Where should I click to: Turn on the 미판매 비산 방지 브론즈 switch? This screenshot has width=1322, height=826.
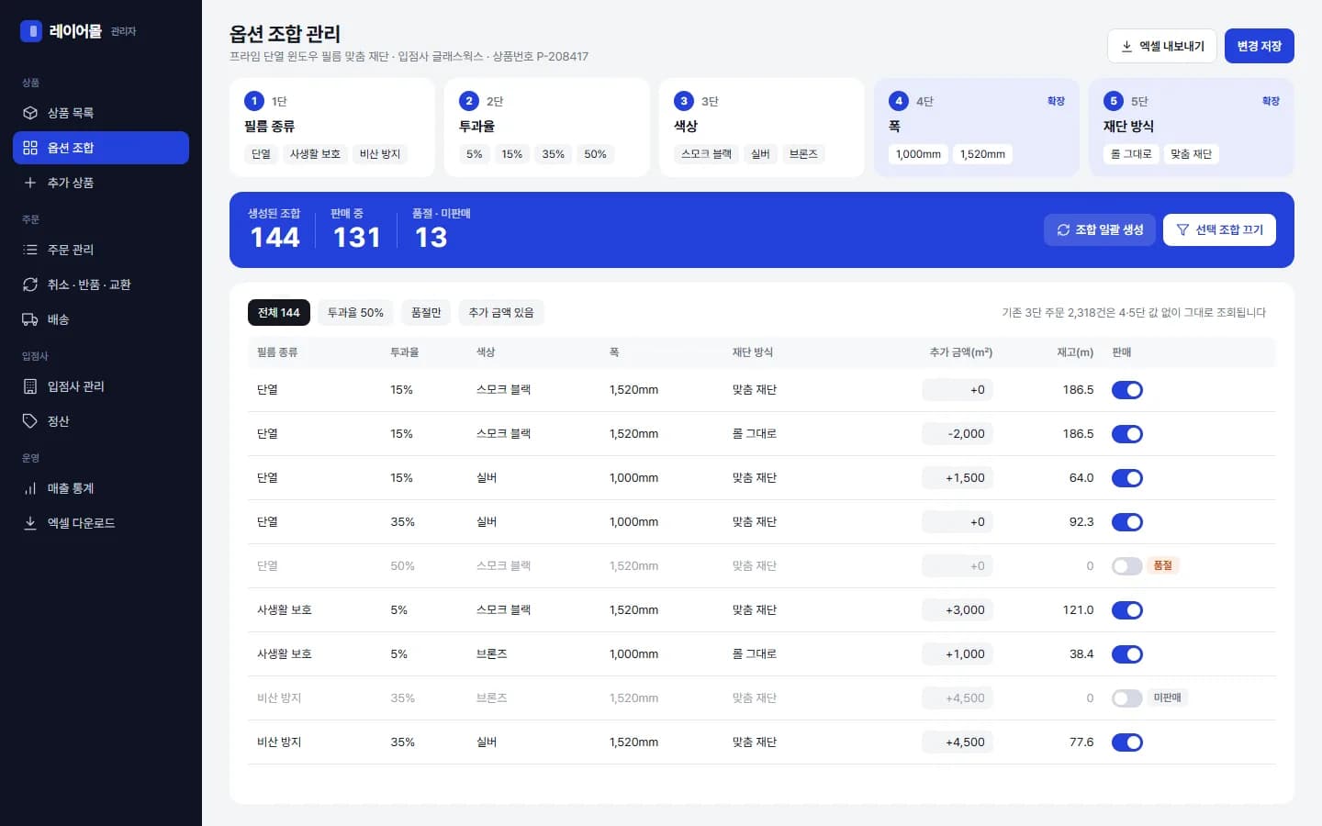[1127, 698]
